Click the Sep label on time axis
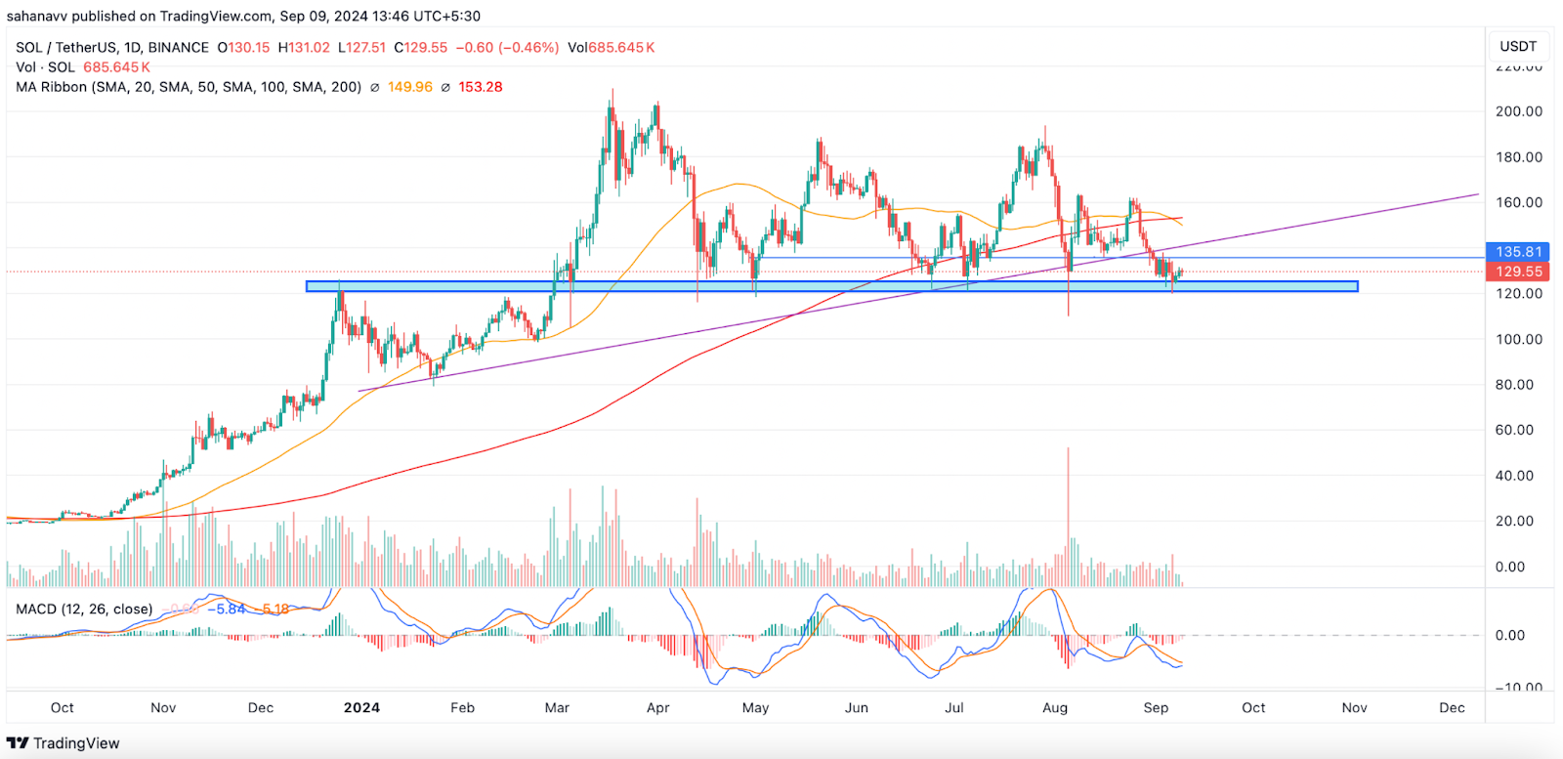1563x759 pixels. point(1156,708)
